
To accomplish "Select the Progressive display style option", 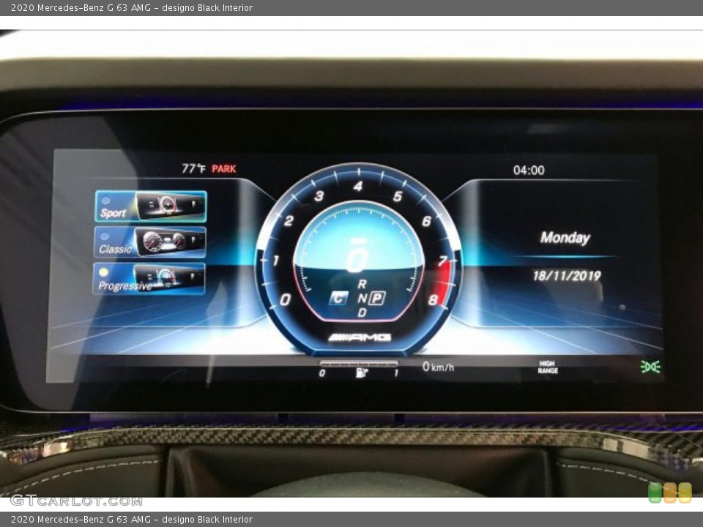I will click(149, 279).
